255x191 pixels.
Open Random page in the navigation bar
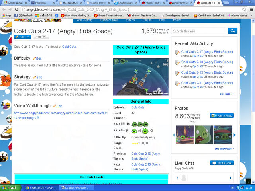[x=109, y=20]
